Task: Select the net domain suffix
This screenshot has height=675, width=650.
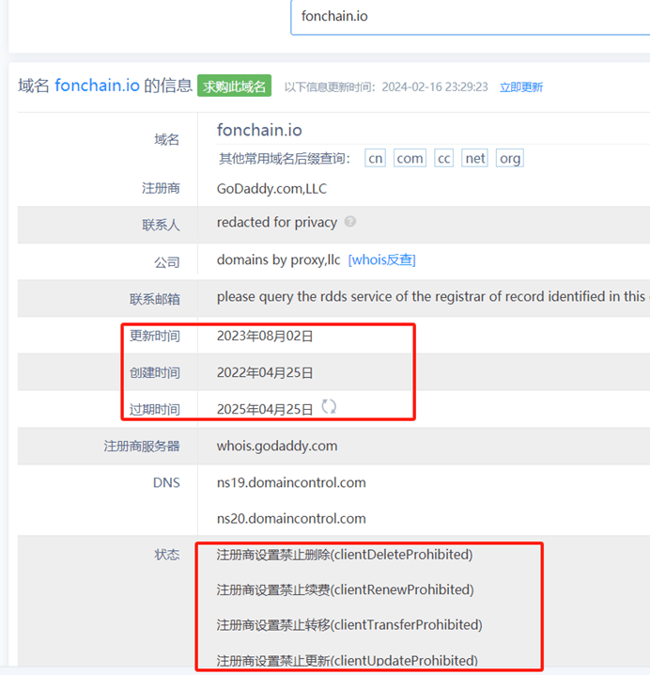Action: (x=474, y=158)
